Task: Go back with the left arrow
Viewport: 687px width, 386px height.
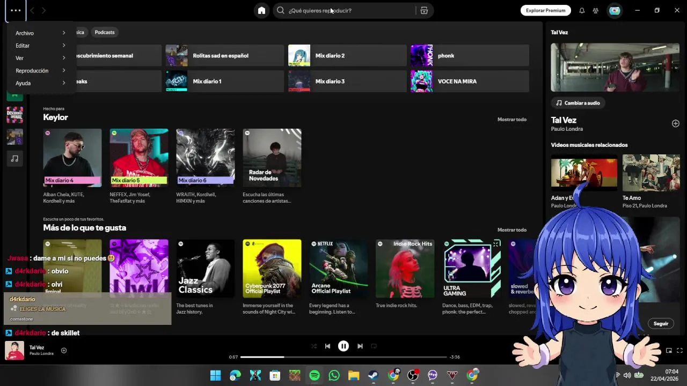Action: tap(32, 10)
